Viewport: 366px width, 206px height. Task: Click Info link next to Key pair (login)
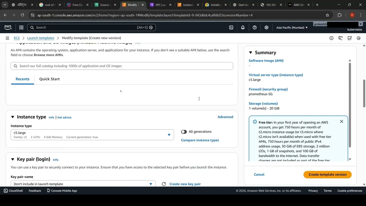coord(55,160)
